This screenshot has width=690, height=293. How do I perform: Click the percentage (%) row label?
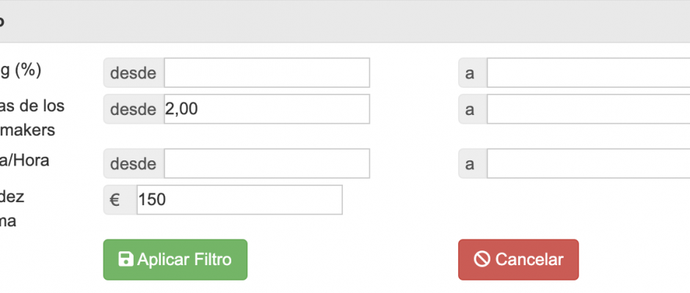coord(21,70)
